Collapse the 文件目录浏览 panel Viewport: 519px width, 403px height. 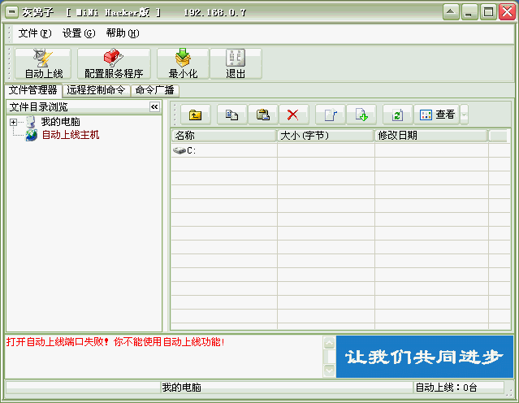[x=154, y=107]
